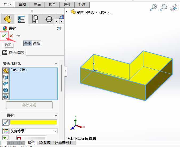Click the coordinate triad in viewport
Screen dimensions: 180x147
pos(77,123)
